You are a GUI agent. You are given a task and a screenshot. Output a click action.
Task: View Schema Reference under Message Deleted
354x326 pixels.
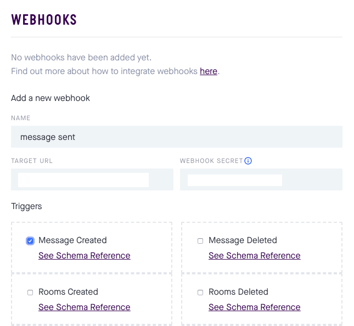[255, 256]
